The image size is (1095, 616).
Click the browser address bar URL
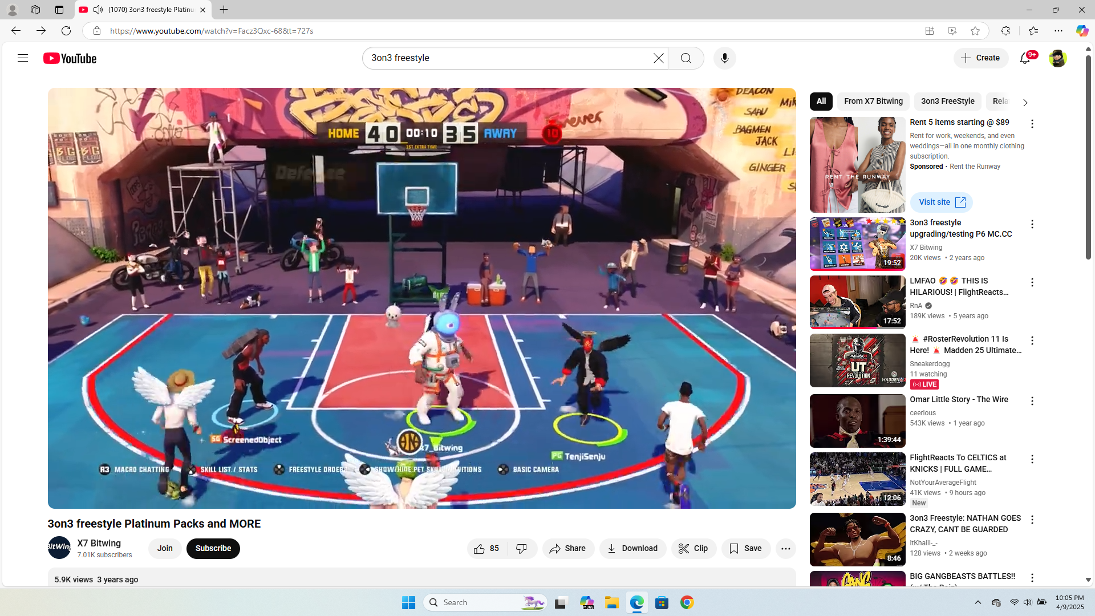(212, 31)
